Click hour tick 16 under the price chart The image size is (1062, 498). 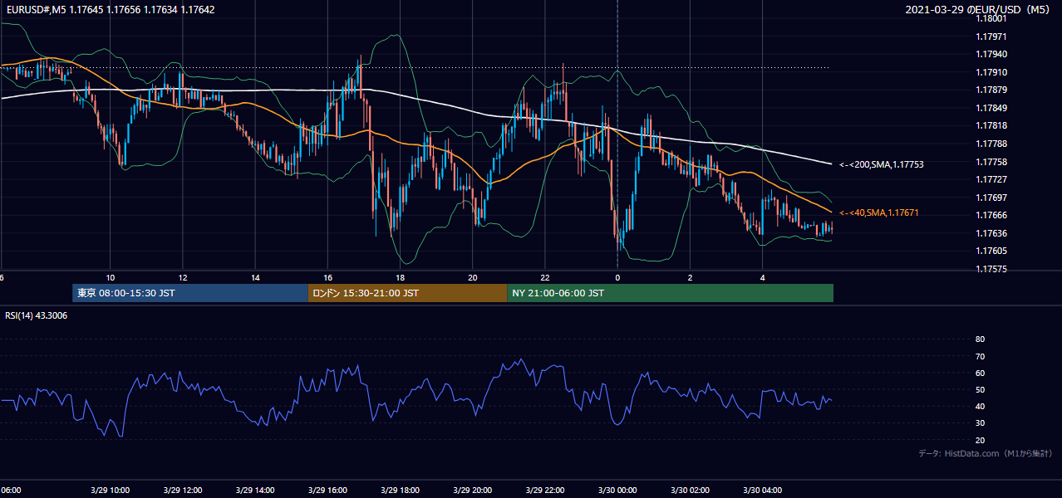point(327,277)
